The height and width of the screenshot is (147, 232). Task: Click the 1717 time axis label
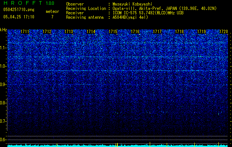(157, 32)
